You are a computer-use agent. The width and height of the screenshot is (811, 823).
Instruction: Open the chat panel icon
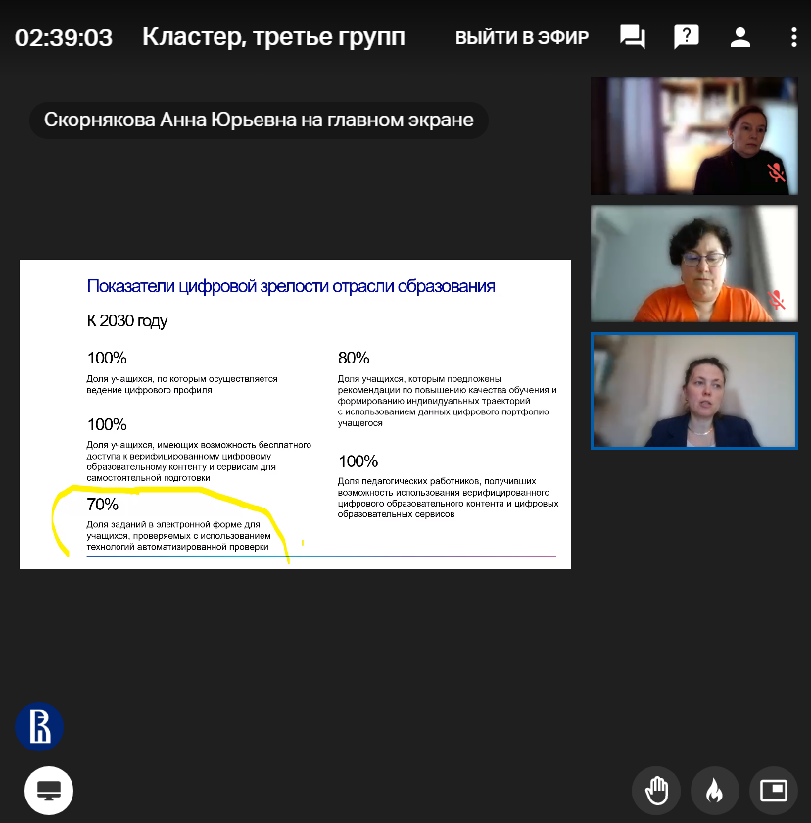click(x=633, y=38)
